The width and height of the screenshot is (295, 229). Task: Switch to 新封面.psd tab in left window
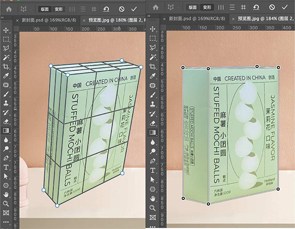49,20
